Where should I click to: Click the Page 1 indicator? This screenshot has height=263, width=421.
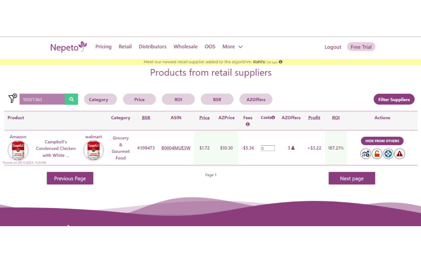211,175
